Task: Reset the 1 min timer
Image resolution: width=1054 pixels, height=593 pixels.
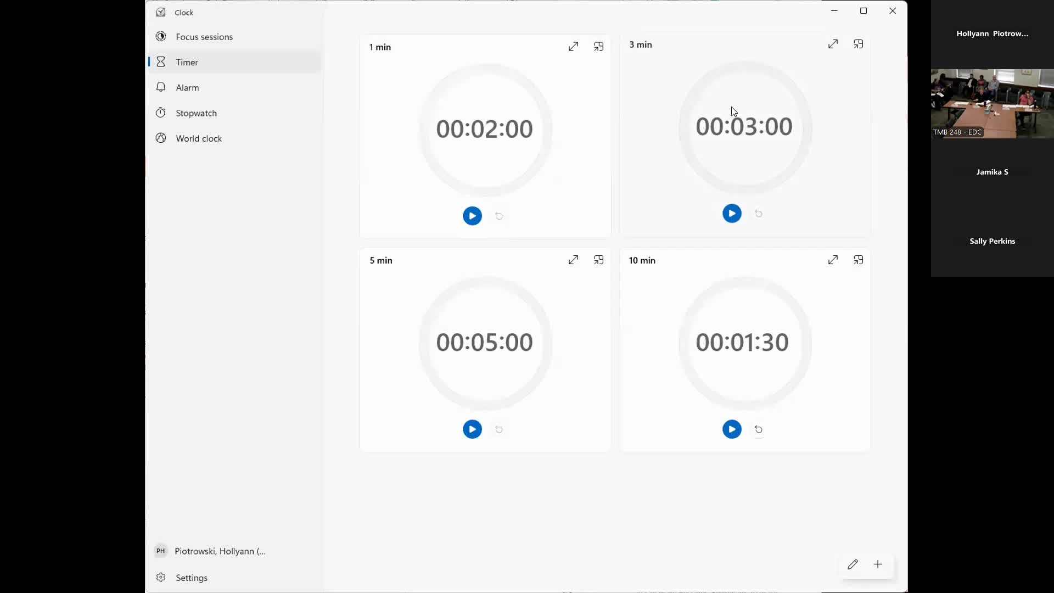Action: [x=499, y=216]
